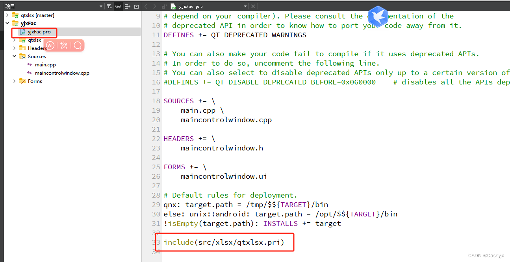Click the else: unix:!android line
Screen dimensions: 510x262
coord(280,214)
